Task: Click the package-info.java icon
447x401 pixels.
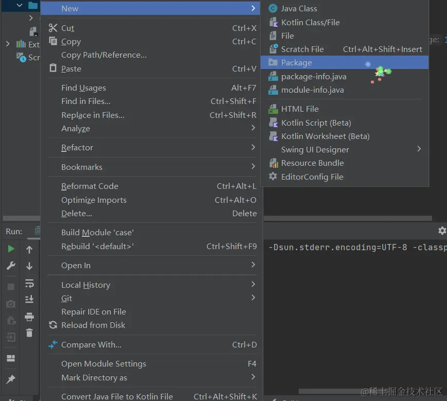Action: (x=273, y=76)
